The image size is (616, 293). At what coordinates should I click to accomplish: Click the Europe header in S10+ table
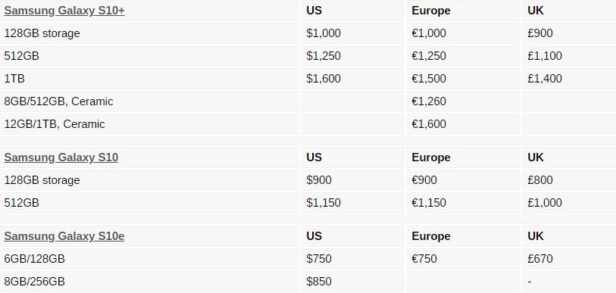[x=431, y=11]
